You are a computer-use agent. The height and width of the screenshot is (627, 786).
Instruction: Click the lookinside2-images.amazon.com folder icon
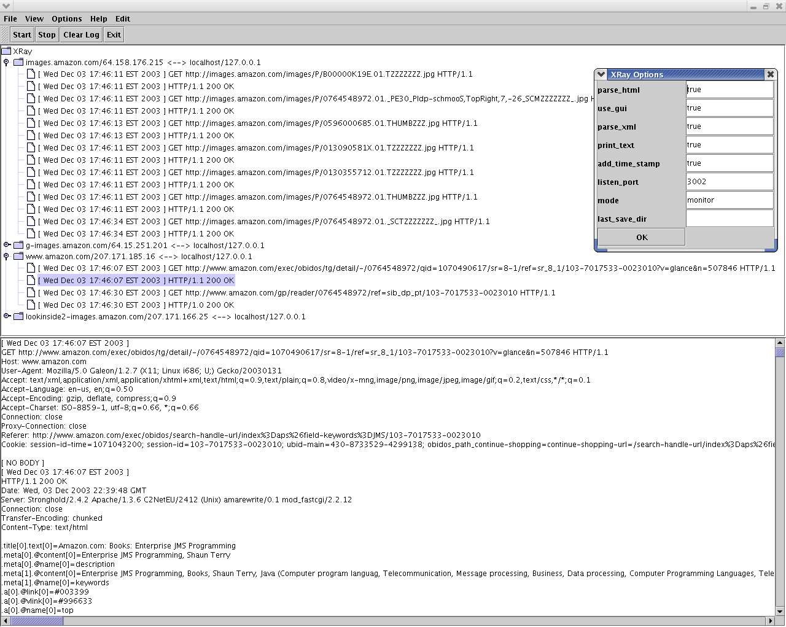18,317
